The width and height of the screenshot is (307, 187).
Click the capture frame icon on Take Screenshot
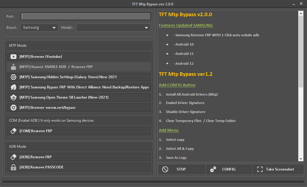[260, 169]
